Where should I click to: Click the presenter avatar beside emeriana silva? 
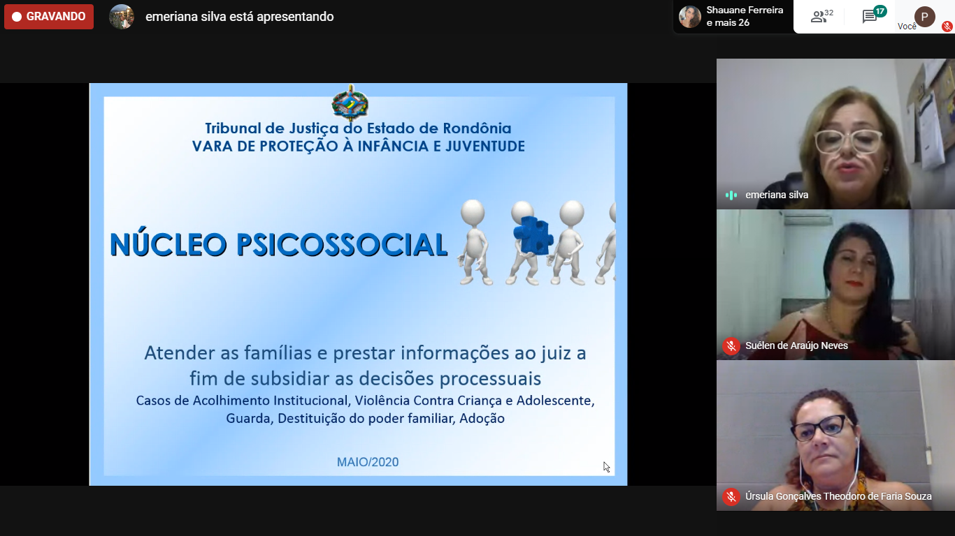click(122, 17)
